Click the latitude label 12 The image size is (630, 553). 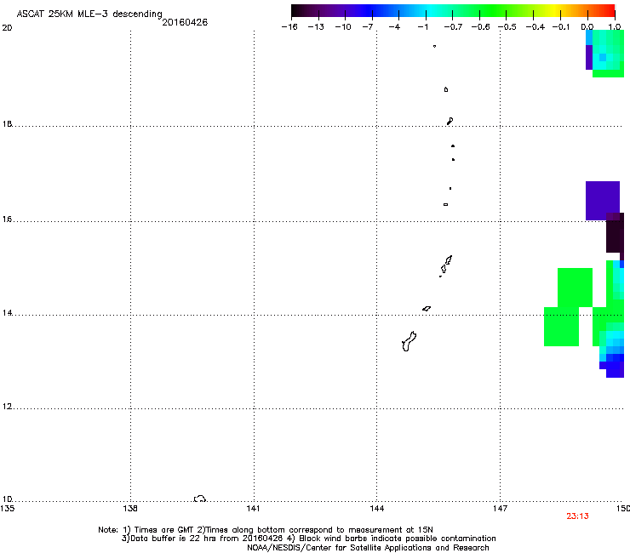coord(7,407)
